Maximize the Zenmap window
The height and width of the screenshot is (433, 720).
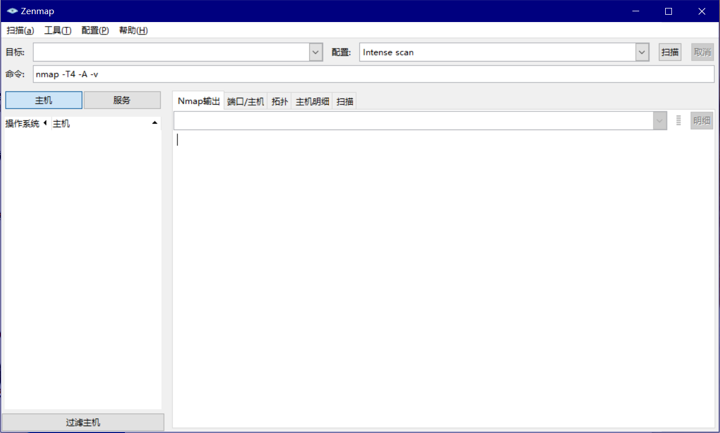pos(669,11)
